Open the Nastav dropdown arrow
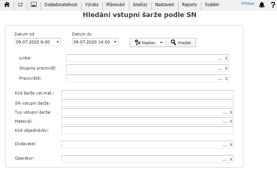 tap(161, 43)
